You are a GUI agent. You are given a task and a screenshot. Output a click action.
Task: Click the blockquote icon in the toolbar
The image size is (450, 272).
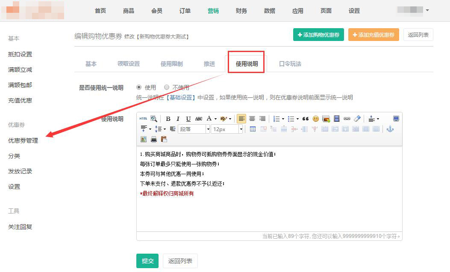[x=305, y=119]
